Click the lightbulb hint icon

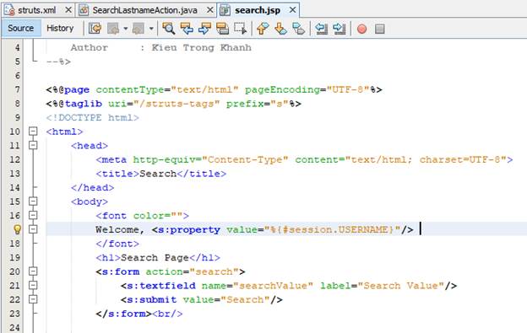pos(17,229)
